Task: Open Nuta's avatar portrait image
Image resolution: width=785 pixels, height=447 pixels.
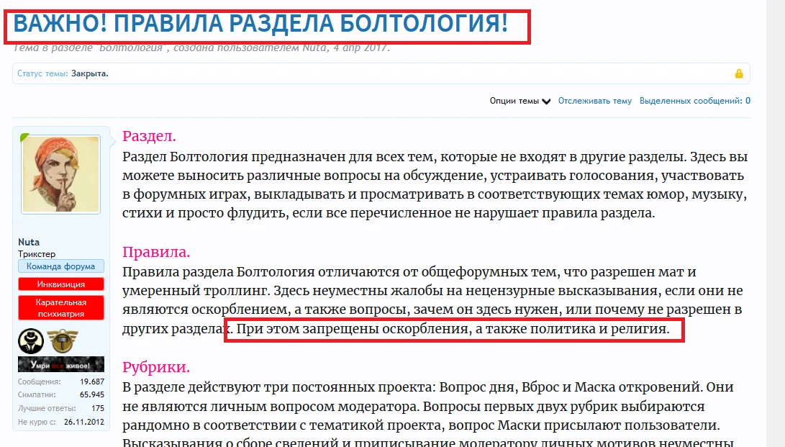Action: 61,172
